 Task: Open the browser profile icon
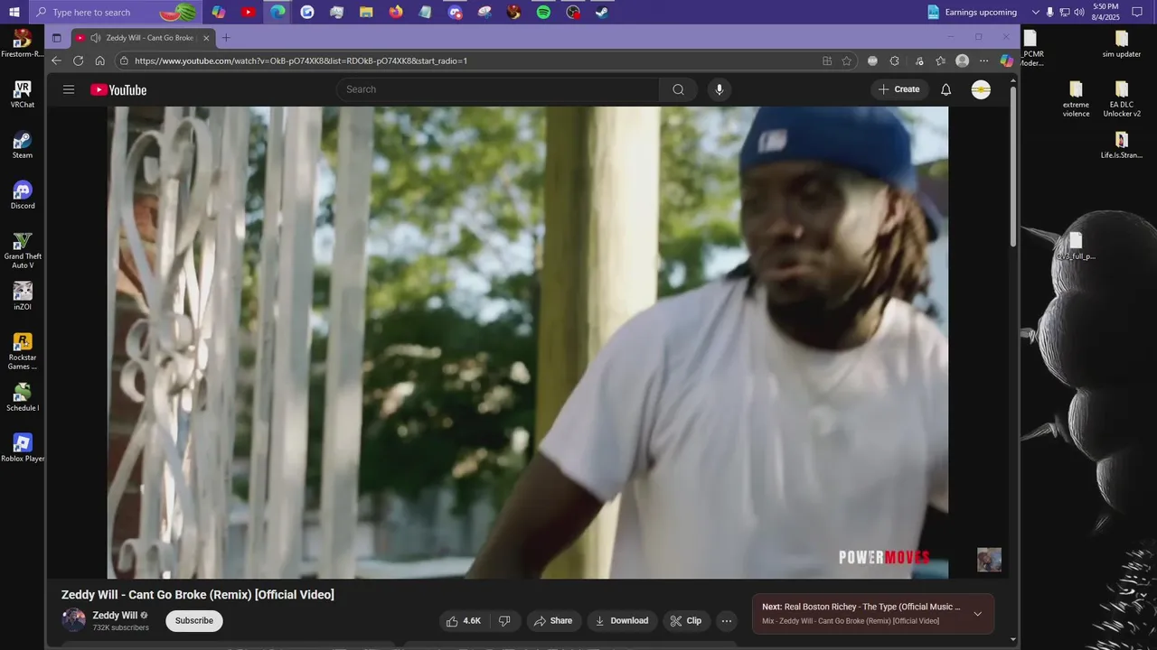(x=963, y=60)
